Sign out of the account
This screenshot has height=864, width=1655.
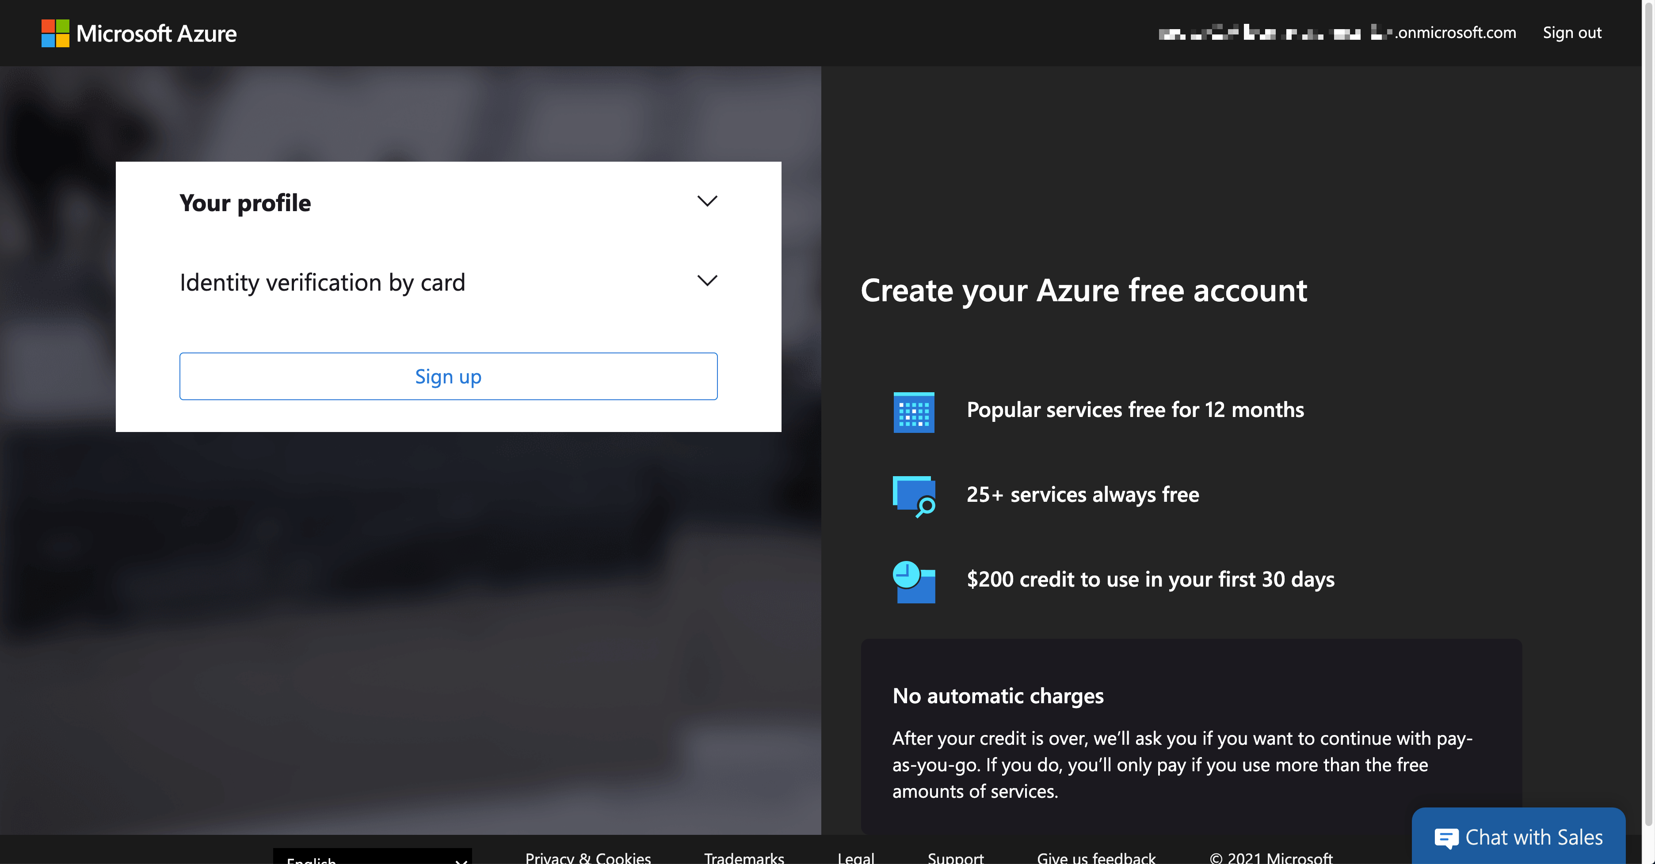coord(1571,33)
